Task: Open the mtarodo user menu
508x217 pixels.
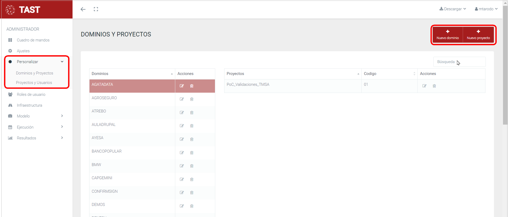Action: [x=486, y=9]
